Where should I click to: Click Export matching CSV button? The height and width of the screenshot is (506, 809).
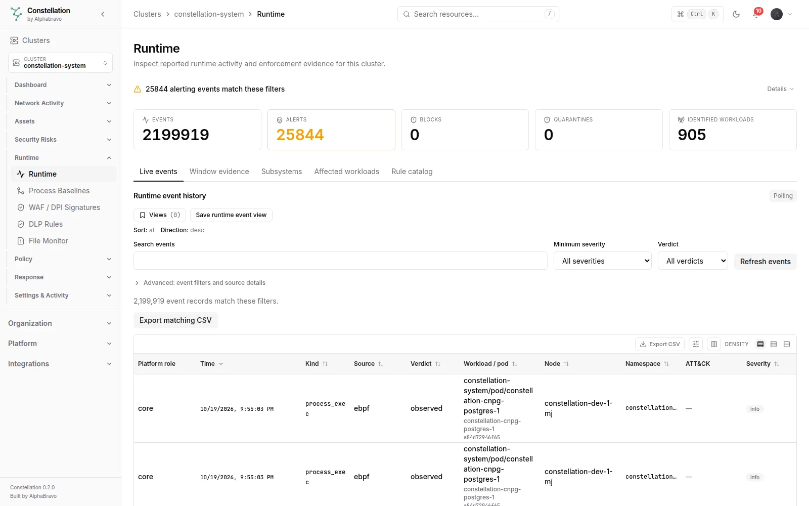point(175,320)
